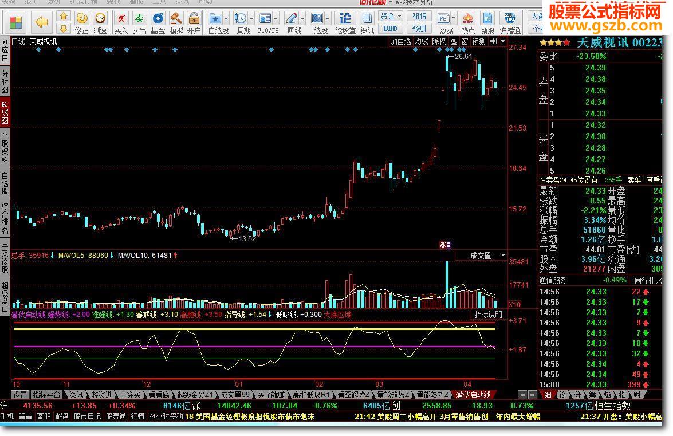Expand the 选股 dropdown arrow

(328, 19)
